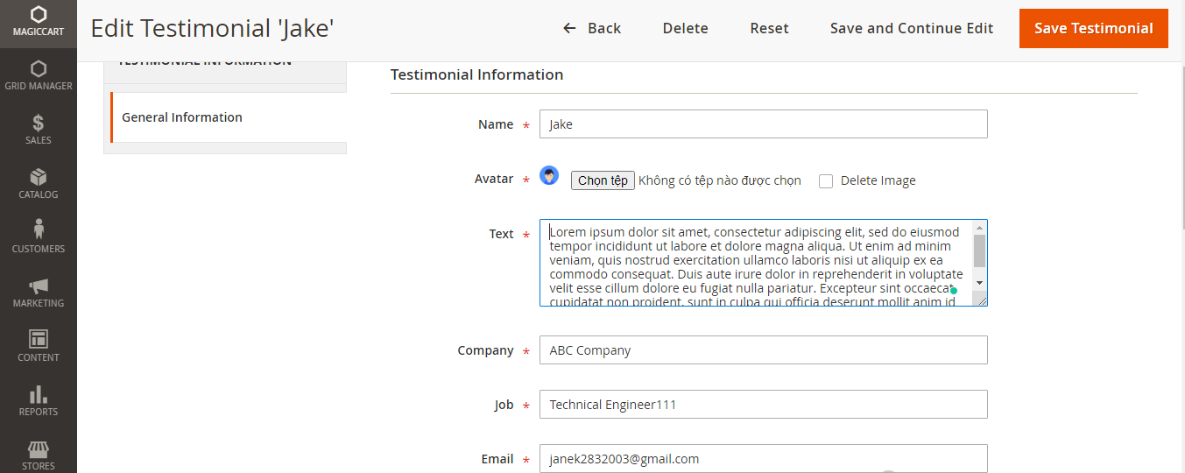Open the Sales dollar icon
This screenshot has width=1185, height=473.
click(38, 124)
